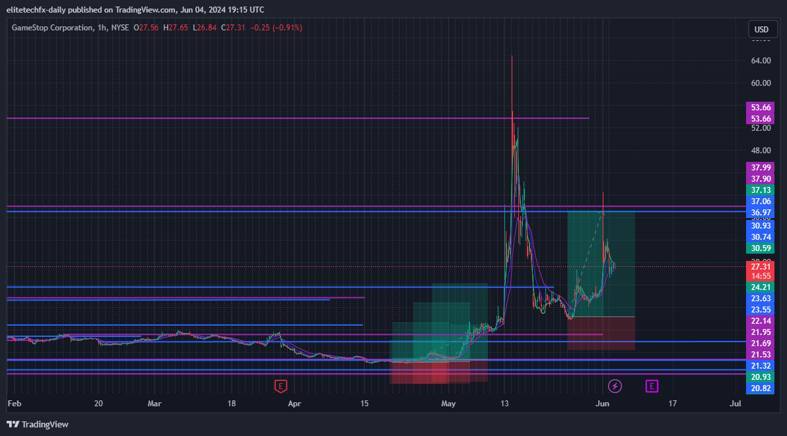This screenshot has height=436, width=787.
Task: Select the 21.95 purple price label
Action: tap(761, 332)
